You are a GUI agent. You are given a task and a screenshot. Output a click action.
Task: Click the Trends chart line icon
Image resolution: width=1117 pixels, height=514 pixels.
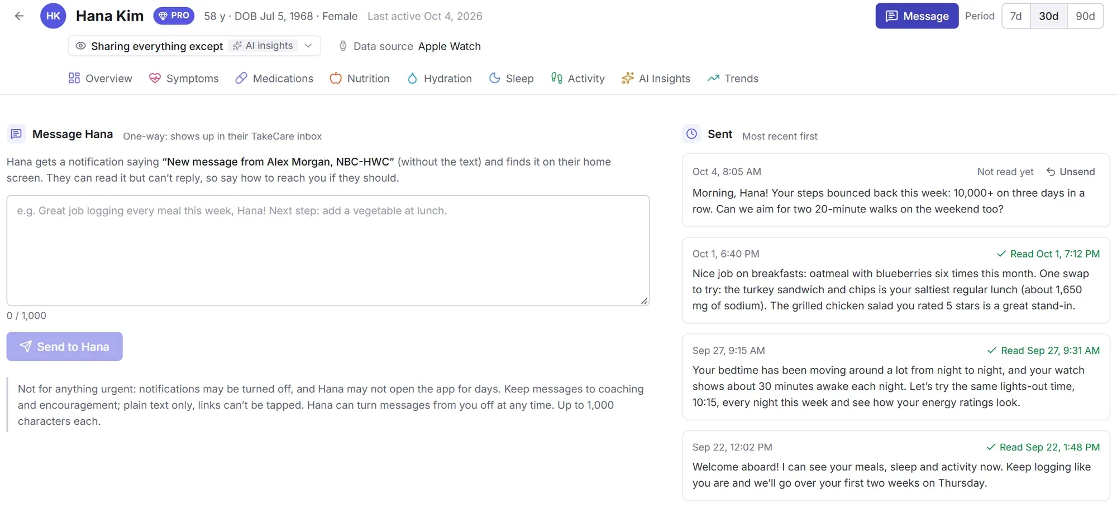[713, 78]
